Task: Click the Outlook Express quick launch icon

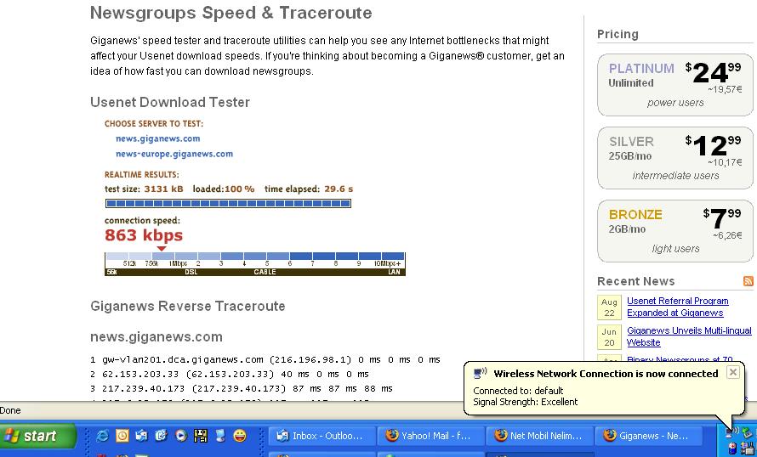Action: click(141, 436)
